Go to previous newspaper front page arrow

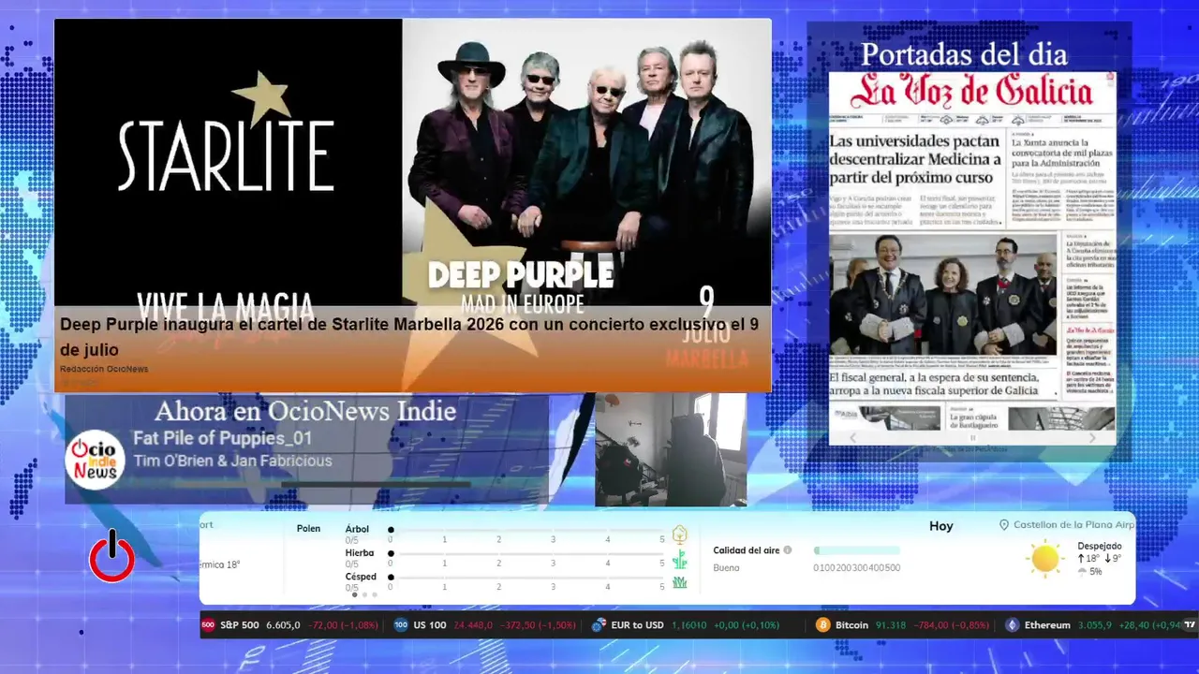pyautogui.click(x=852, y=437)
